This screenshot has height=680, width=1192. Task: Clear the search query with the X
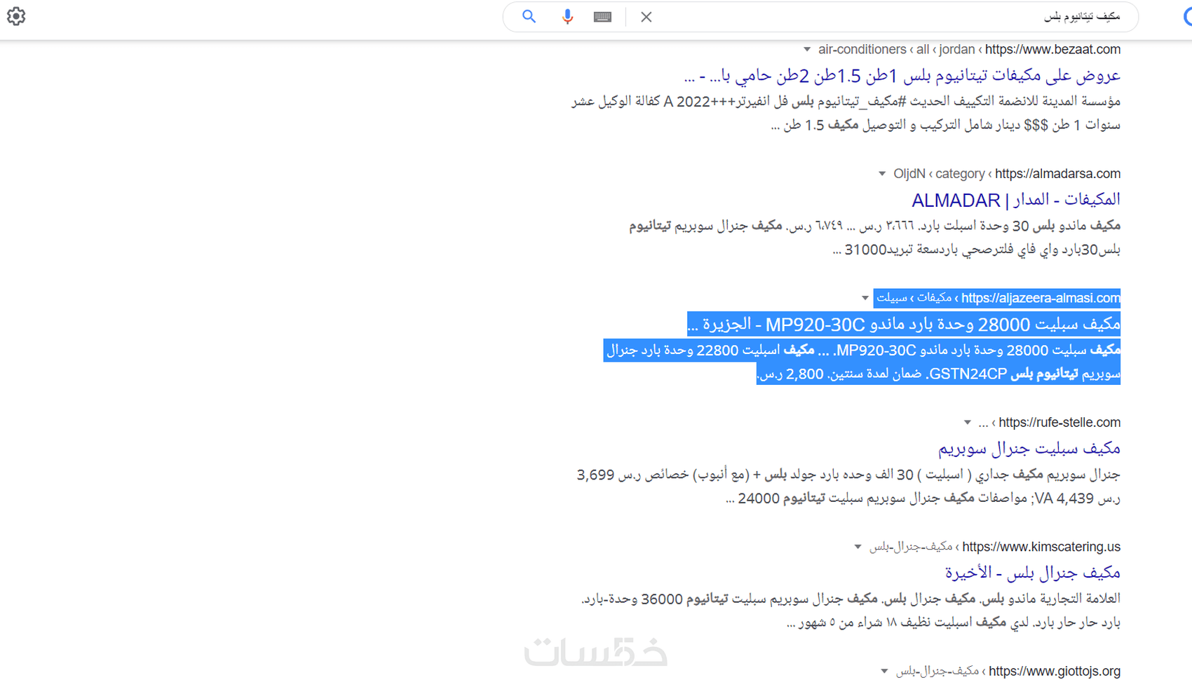click(646, 17)
